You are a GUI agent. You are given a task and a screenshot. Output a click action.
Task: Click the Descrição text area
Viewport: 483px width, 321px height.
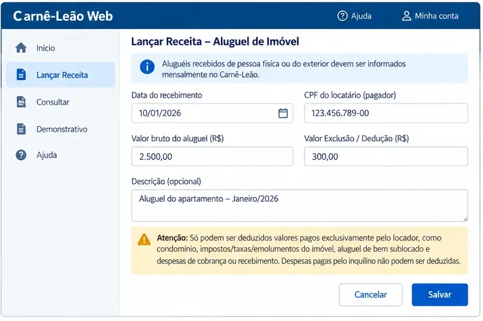(299, 206)
